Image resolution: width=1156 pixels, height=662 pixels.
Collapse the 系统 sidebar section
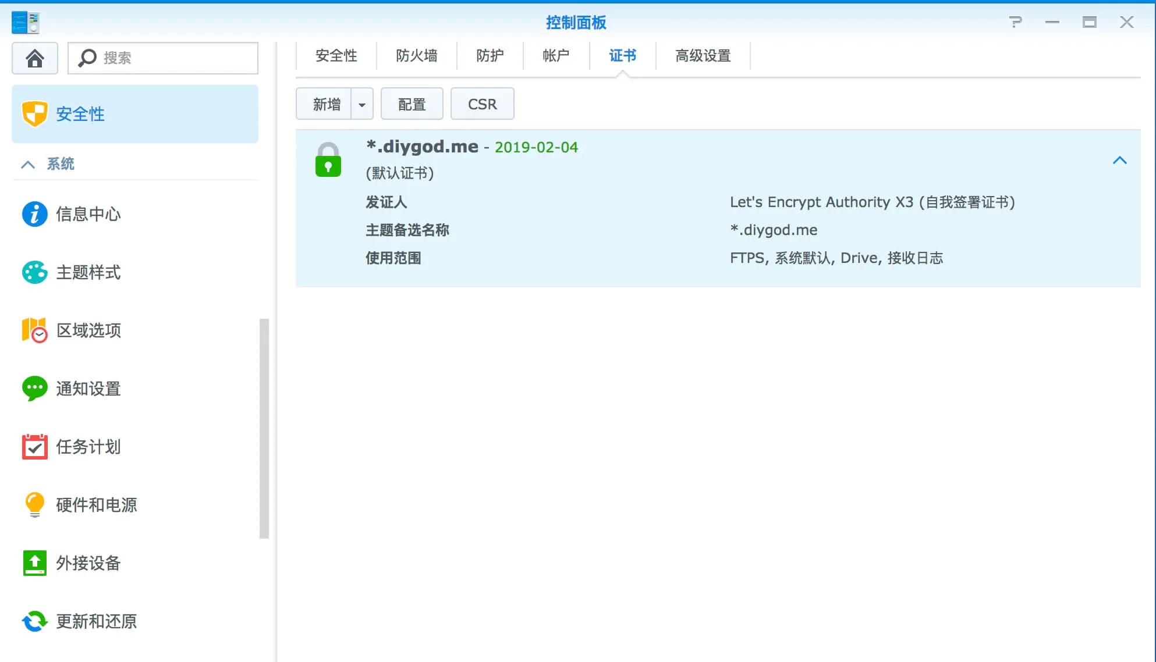pos(27,165)
